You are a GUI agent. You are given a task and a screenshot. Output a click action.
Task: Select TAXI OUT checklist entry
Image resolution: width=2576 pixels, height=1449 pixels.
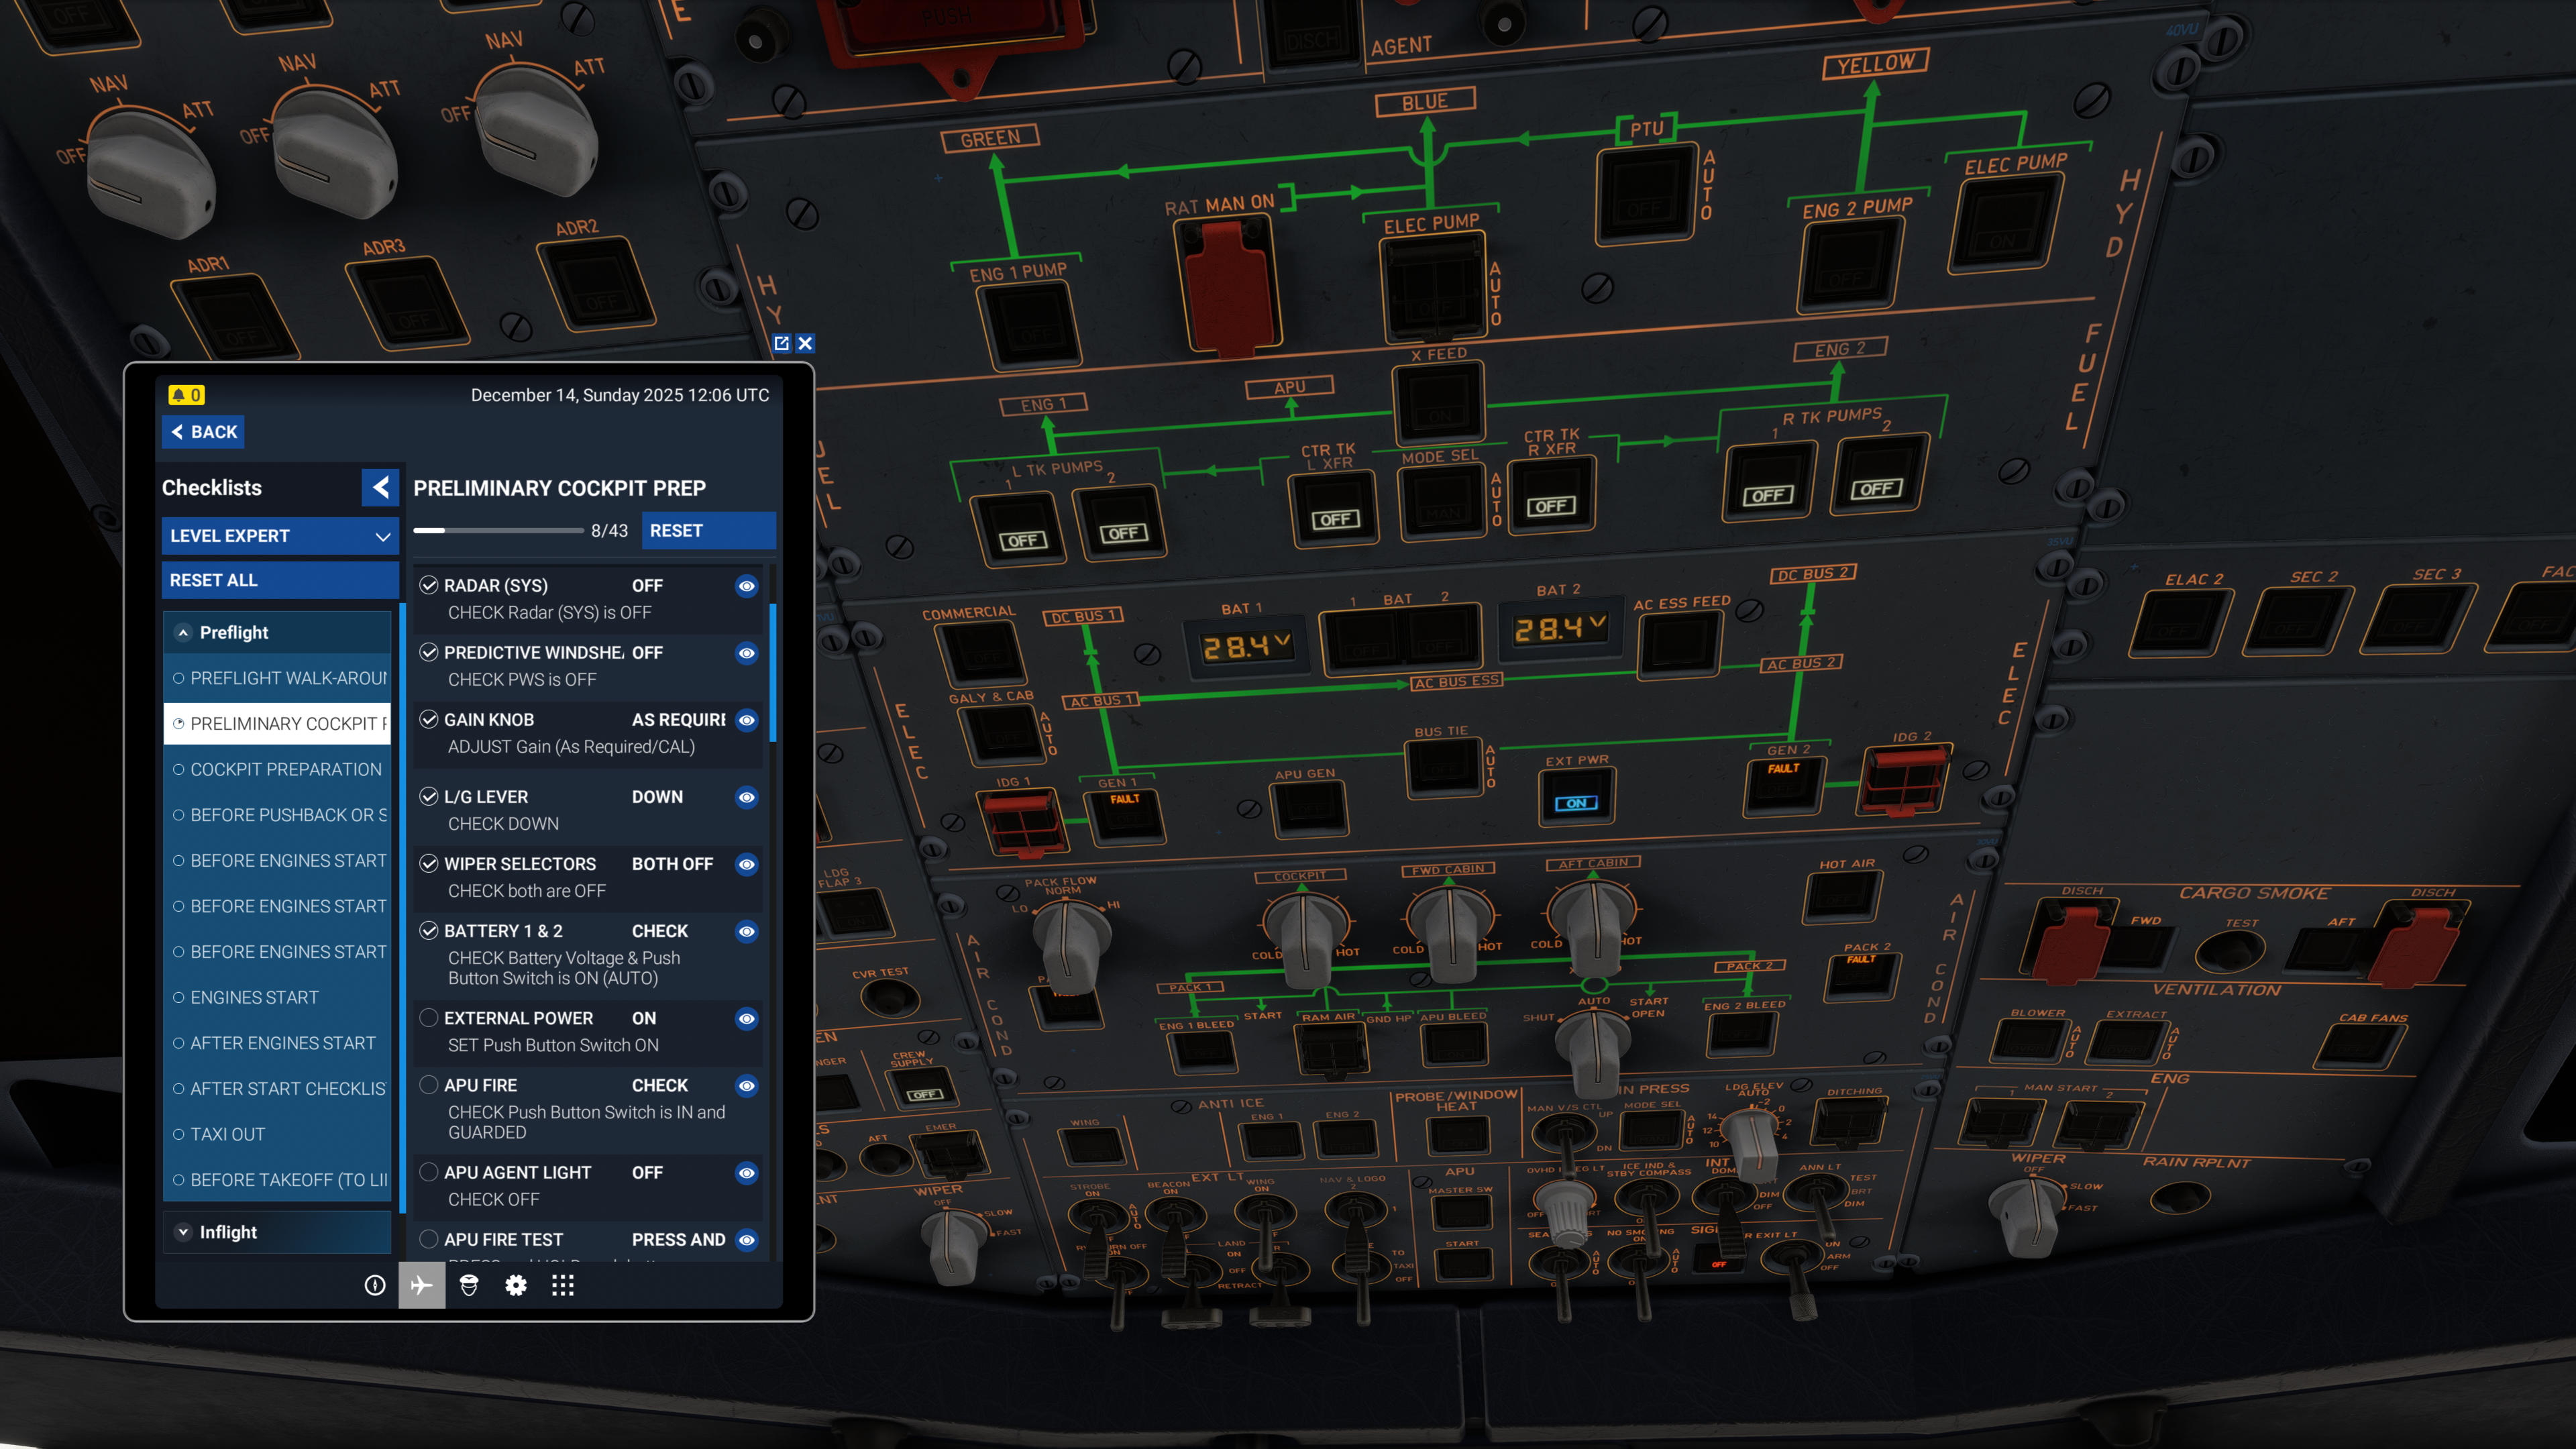(x=227, y=1134)
